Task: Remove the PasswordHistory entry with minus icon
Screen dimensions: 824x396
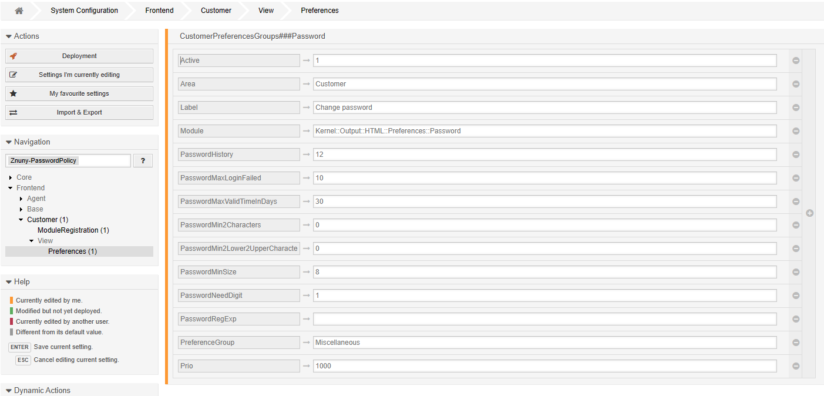Action: 796,155
